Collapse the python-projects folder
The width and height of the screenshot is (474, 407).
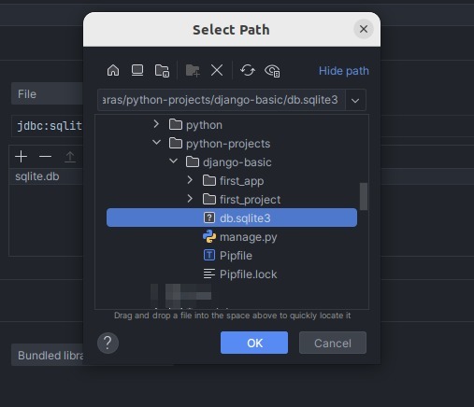click(x=156, y=143)
